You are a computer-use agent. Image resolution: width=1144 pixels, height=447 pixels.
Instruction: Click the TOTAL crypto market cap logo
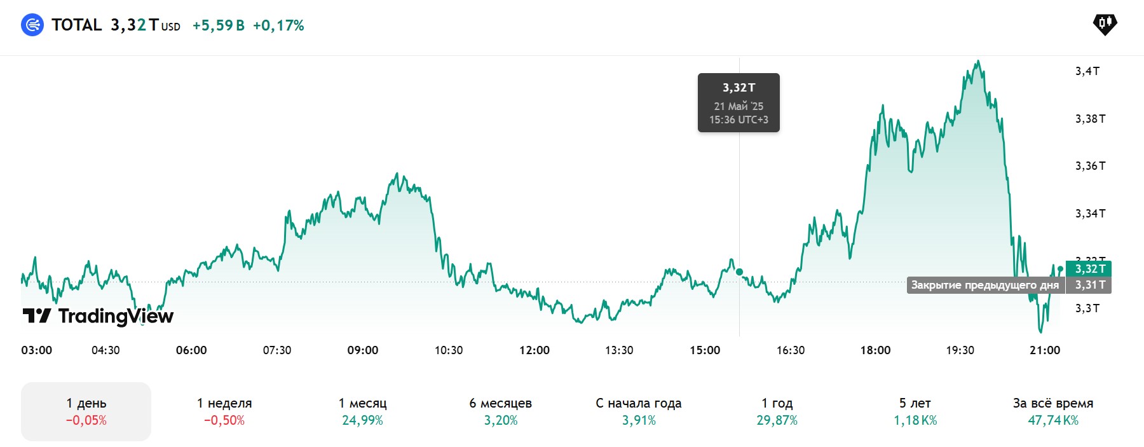coord(32,25)
